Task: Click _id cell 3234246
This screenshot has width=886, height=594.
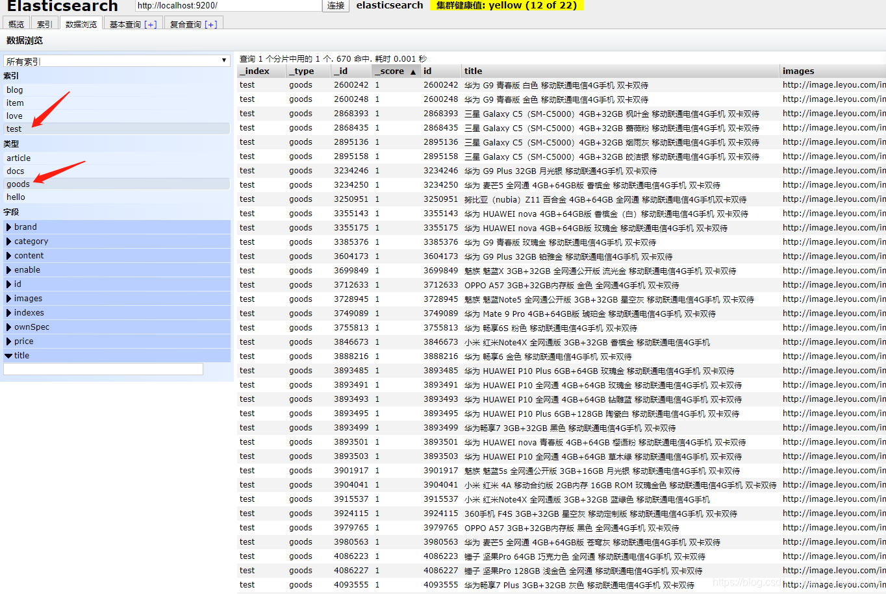Action: [x=351, y=171]
